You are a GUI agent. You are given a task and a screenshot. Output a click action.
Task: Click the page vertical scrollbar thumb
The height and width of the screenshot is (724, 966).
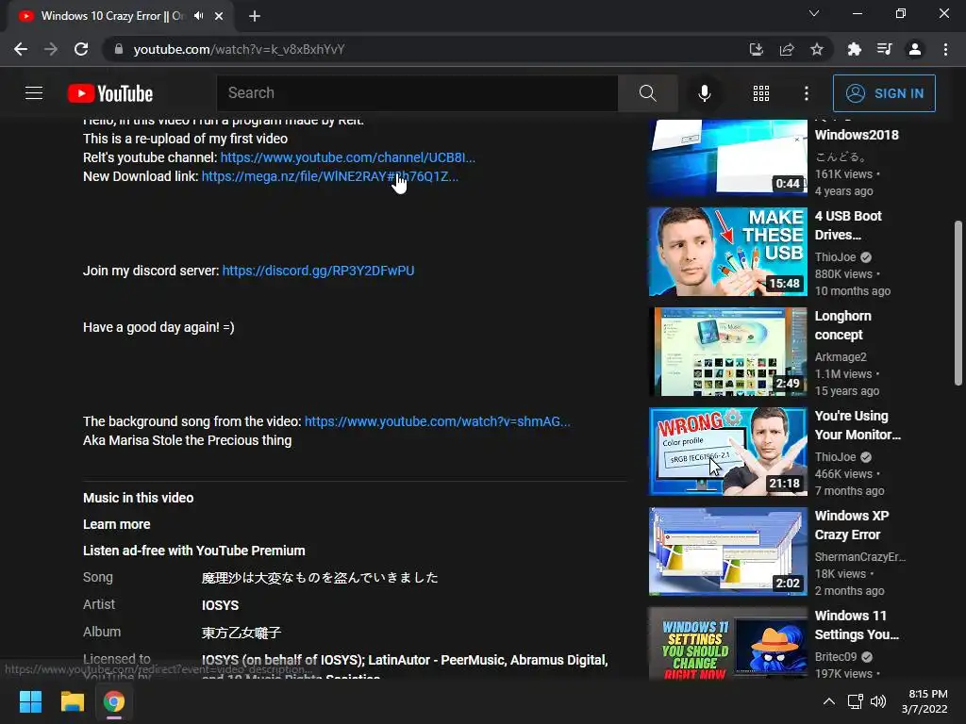pyautogui.click(x=958, y=303)
